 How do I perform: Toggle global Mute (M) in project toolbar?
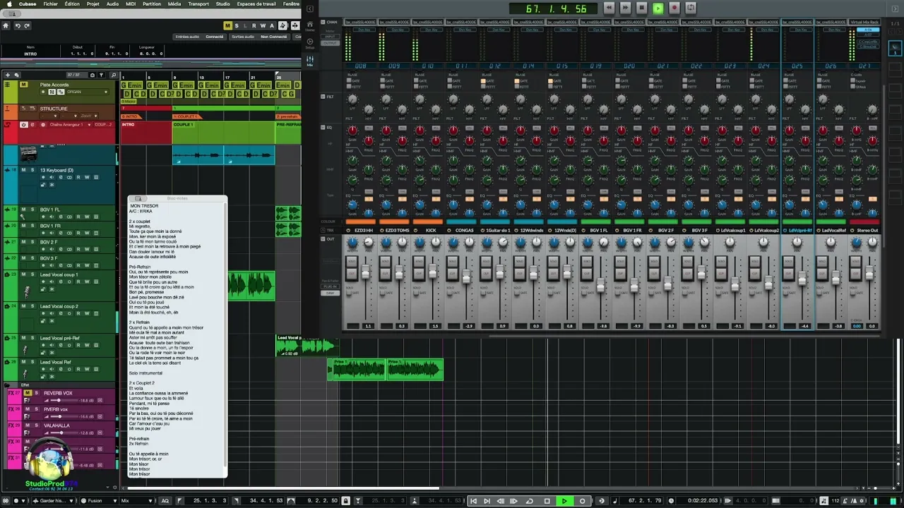tap(227, 25)
